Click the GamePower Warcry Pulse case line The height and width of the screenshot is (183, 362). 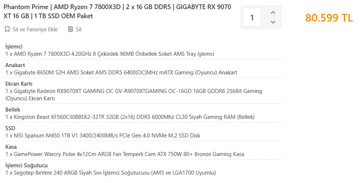pos(125,154)
